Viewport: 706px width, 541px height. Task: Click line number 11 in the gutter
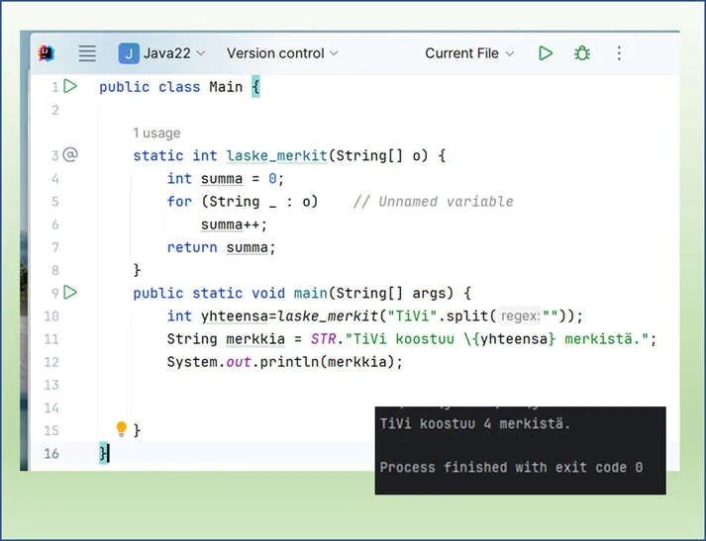(x=50, y=339)
